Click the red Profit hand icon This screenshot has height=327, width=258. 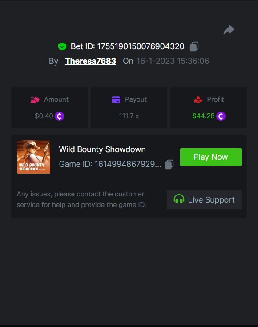pos(198,99)
